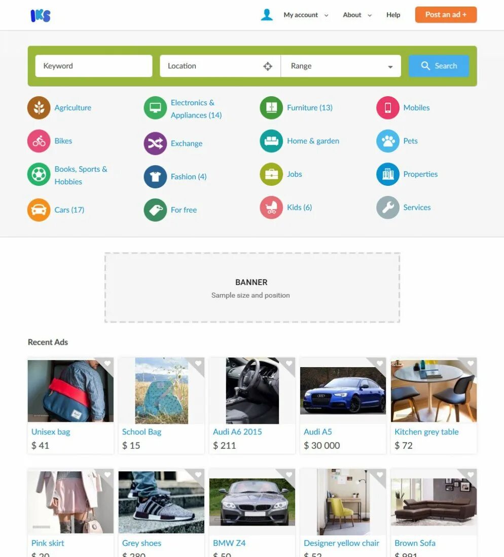Favorite the Unisex bag ad heart

point(107,363)
